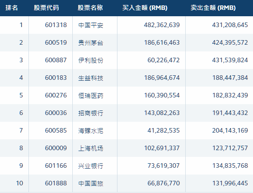Select stock name 恒瑞医药
Image resolution: width=253 pixels, height=193 pixels.
91,96
